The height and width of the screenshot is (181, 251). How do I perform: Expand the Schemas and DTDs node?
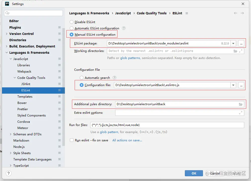coord(11,134)
